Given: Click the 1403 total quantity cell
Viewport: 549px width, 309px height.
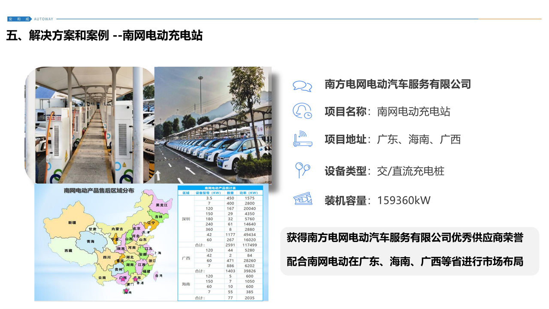Looking at the screenshot, I should click(231, 271).
